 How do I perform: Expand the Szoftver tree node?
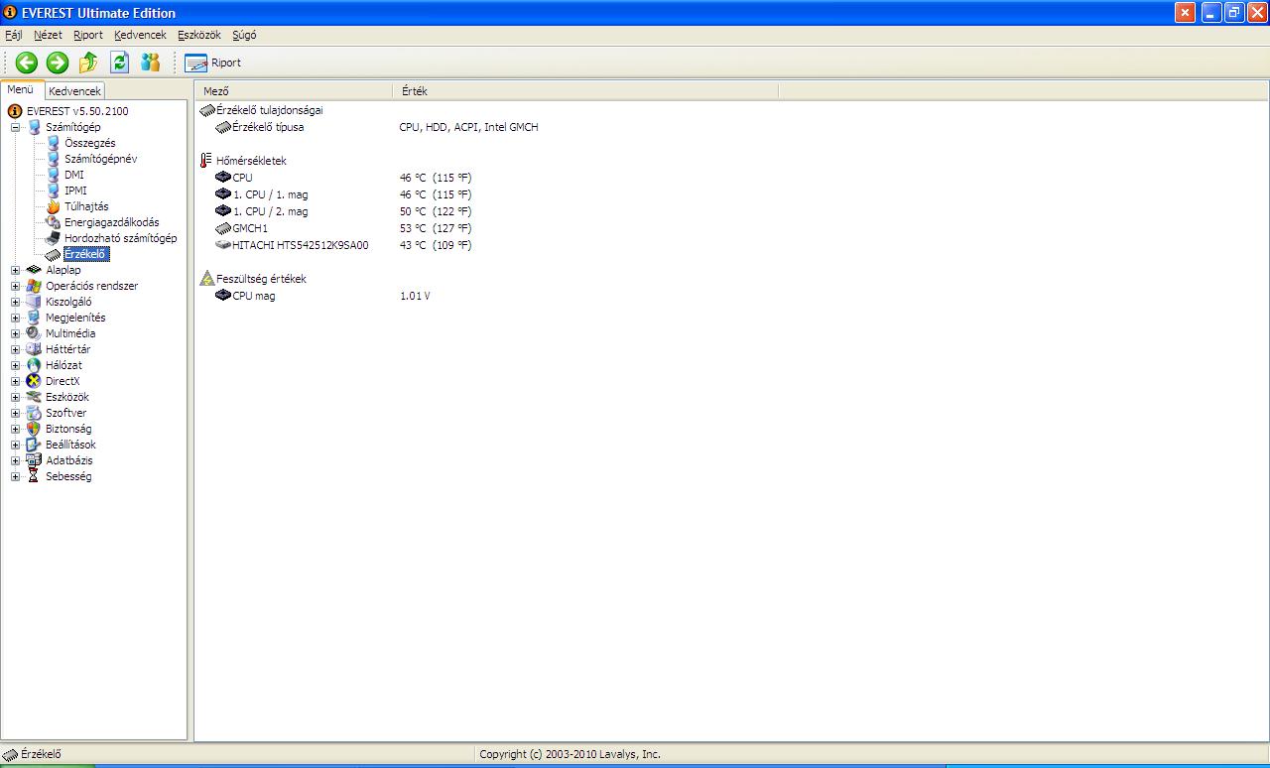(x=15, y=413)
